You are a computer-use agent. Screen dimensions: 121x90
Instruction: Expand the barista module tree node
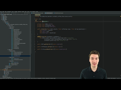2,17
